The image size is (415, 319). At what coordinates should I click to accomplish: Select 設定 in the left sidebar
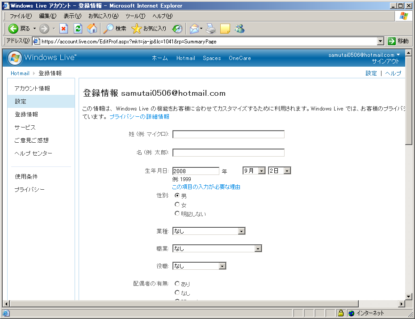pyautogui.click(x=41, y=101)
